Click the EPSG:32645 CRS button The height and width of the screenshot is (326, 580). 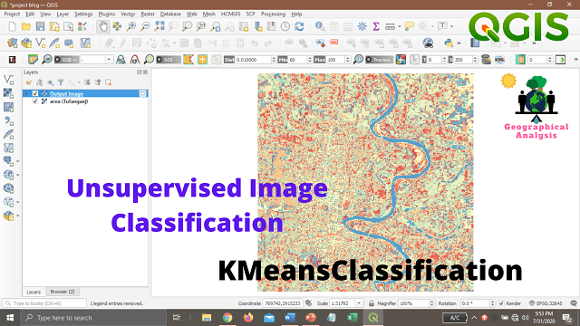coord(546,303)
